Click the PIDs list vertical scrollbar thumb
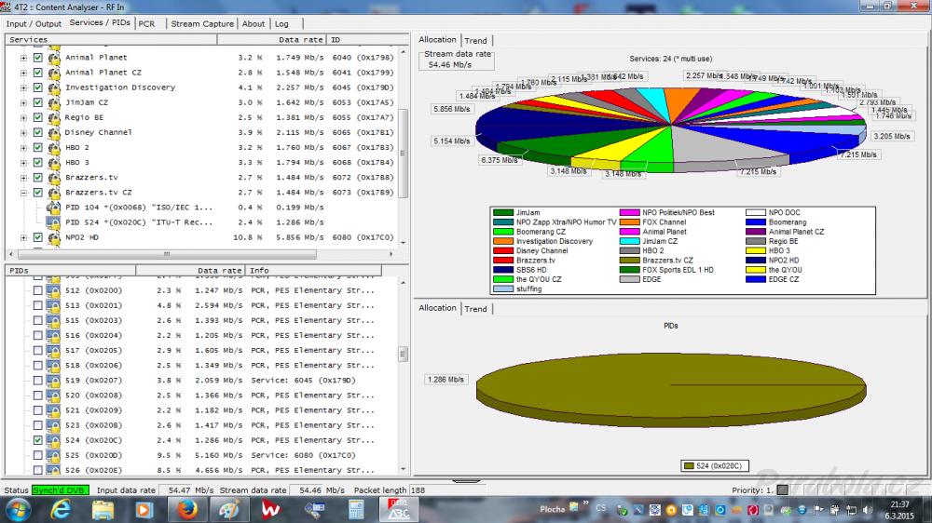This screenshot has width=932, height=523. coord(403,354)
